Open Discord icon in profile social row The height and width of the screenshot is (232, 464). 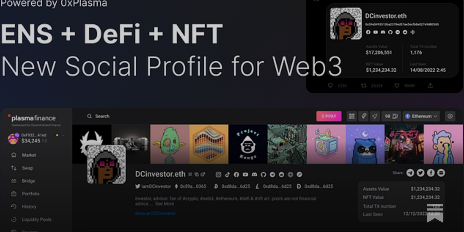pyautogui.click(x=254, y=174)
